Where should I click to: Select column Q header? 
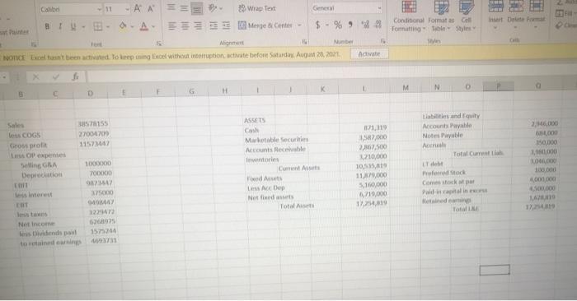(x=537, y=86)
